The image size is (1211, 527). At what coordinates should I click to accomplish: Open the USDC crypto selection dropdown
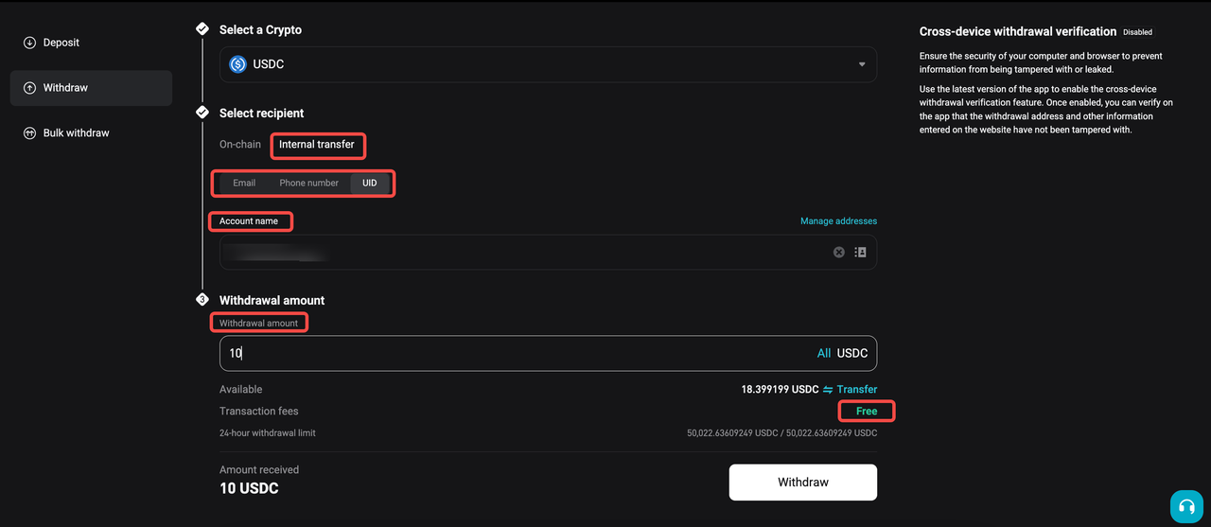tap(548, 64)
